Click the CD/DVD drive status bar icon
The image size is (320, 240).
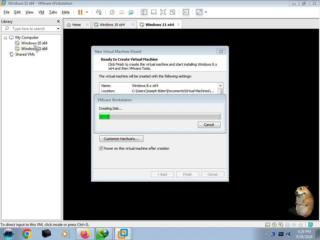[274, 225]
